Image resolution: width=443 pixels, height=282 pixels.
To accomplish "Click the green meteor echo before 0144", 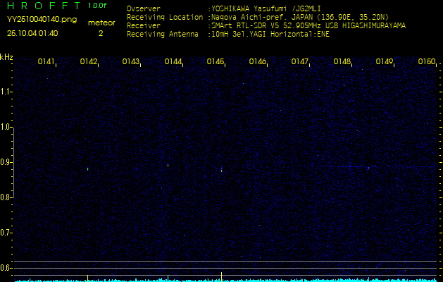I will click(x=168, y=165).
